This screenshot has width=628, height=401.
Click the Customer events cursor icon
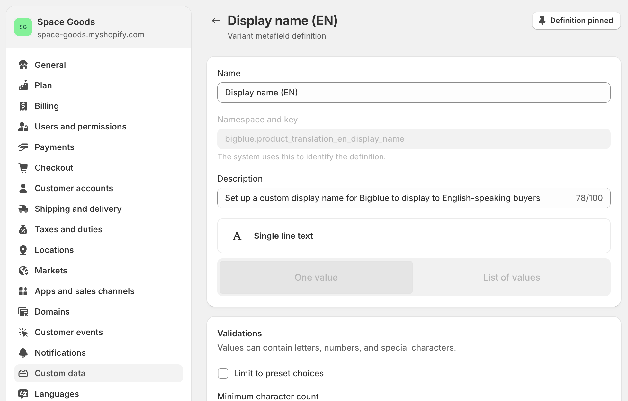(23, 332)
